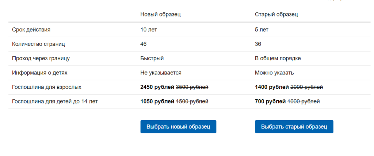Viewport: 374px width, 156px height.
Task: Click "Госпошлина для детей до 14 лет" label
Action: 55,102
